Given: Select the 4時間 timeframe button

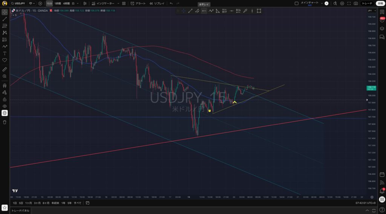Looking at the screenshot, I should coord(66,3).
